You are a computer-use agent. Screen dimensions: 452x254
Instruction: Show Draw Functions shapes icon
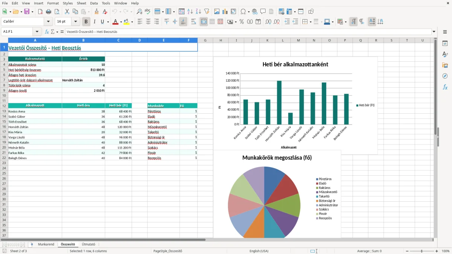coord(311,12)
